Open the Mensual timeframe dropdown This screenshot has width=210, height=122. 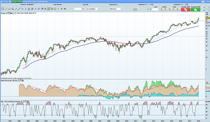tap(116, 9)
